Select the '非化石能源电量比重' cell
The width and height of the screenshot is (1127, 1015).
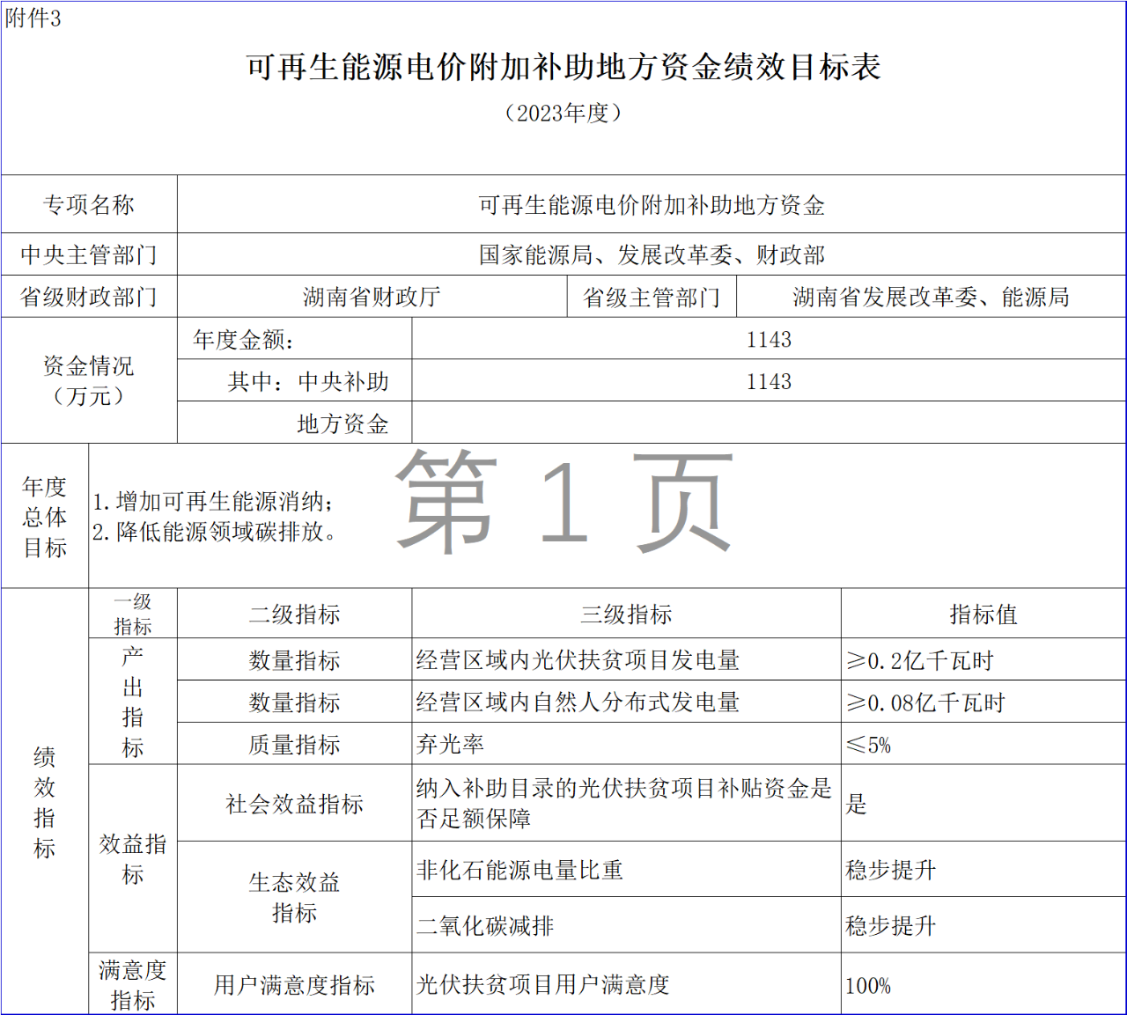tap(626, 869)
